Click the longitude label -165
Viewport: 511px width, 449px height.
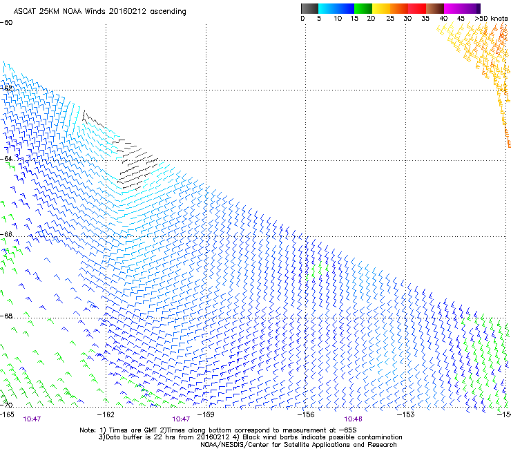7,414
